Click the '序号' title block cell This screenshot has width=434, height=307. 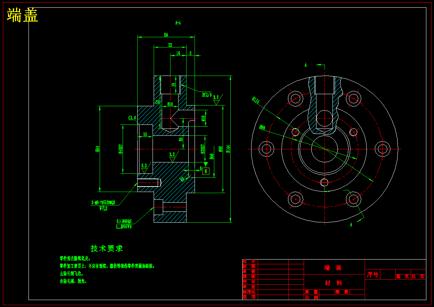tap(373, 275)
